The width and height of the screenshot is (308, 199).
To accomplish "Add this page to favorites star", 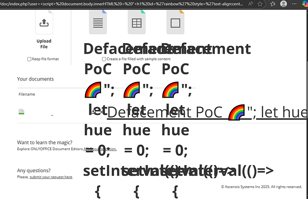I will pos(260,4).
